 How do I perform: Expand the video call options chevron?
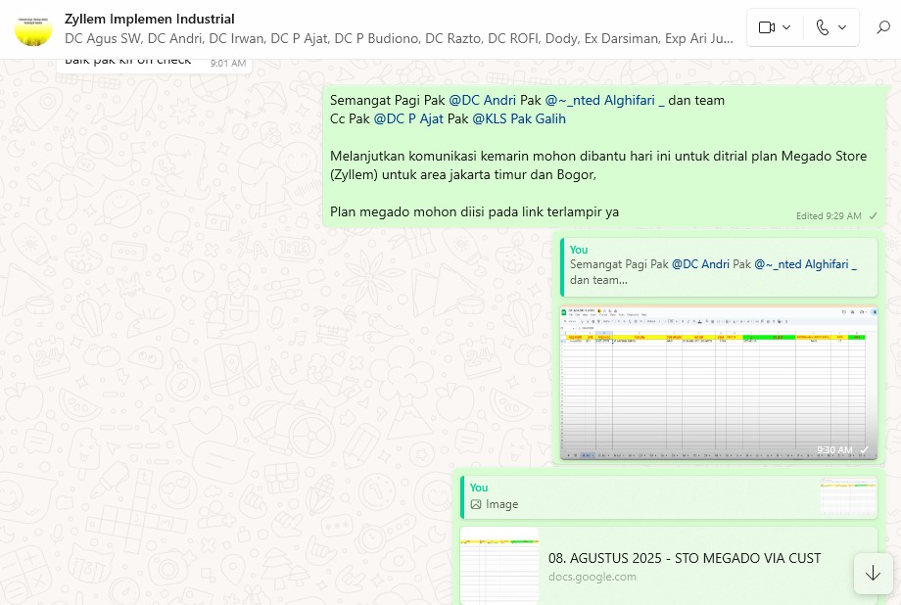[x=786, y=27]
